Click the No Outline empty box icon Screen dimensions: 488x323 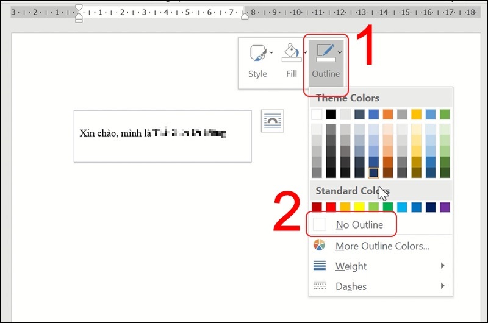coord(319,225)
